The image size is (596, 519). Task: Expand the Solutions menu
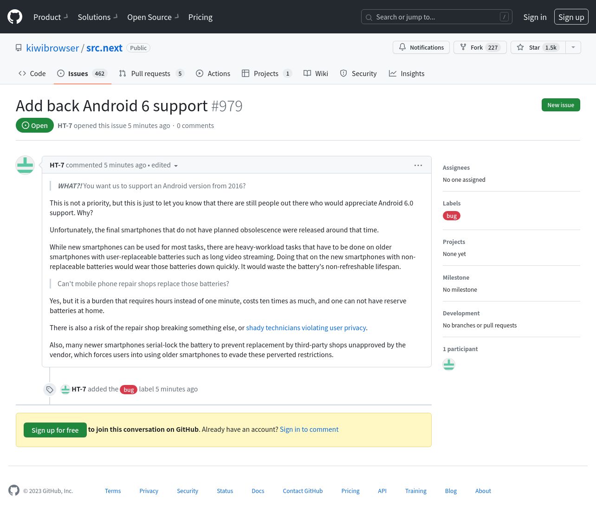pyautogui.click(x=97, y=17)
